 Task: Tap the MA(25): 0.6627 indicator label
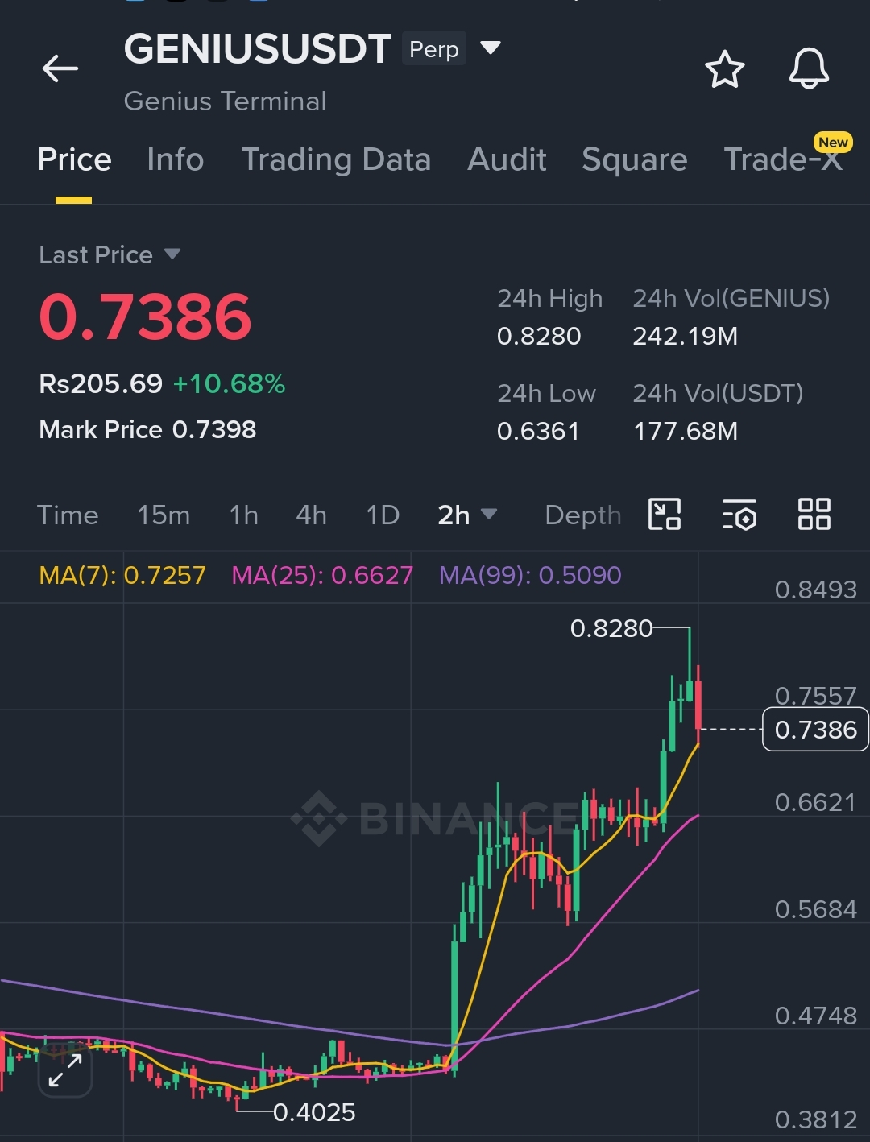click(x=322, y=575)
